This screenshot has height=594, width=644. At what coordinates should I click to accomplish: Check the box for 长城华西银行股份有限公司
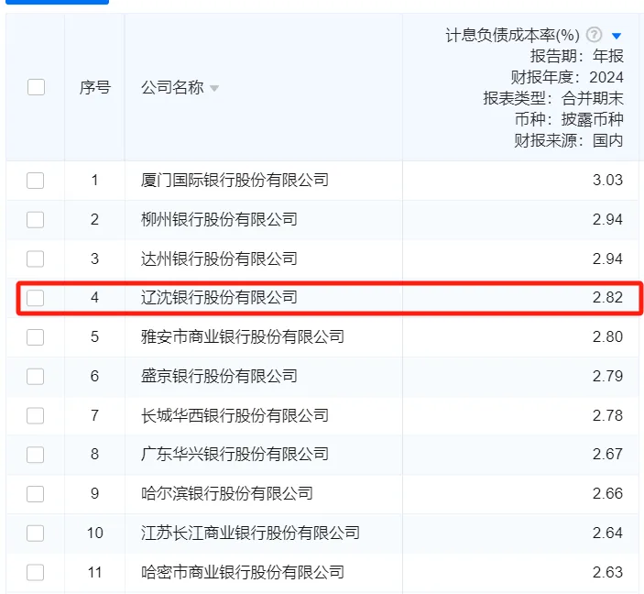(x=36, y=415)
